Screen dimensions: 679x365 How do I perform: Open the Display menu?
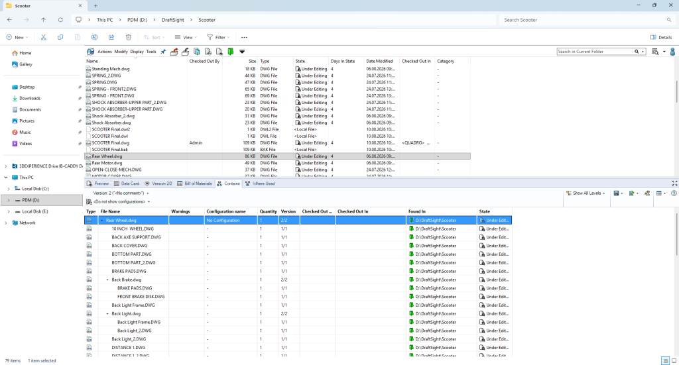(137, 52)
